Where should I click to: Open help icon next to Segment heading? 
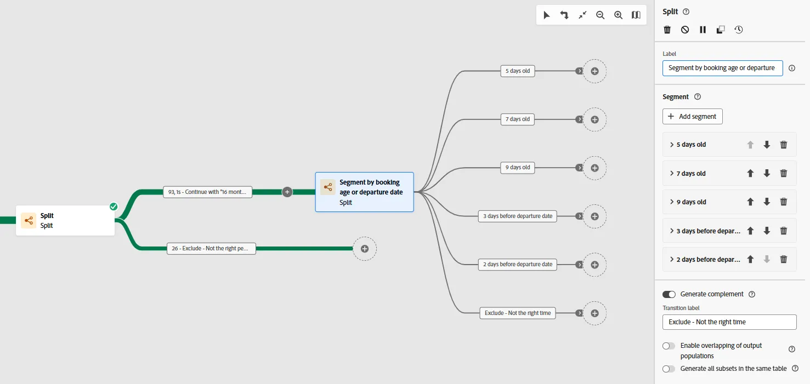point(698,96)
